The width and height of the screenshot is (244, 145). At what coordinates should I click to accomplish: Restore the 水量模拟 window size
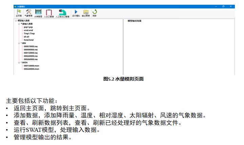point(223,6)
